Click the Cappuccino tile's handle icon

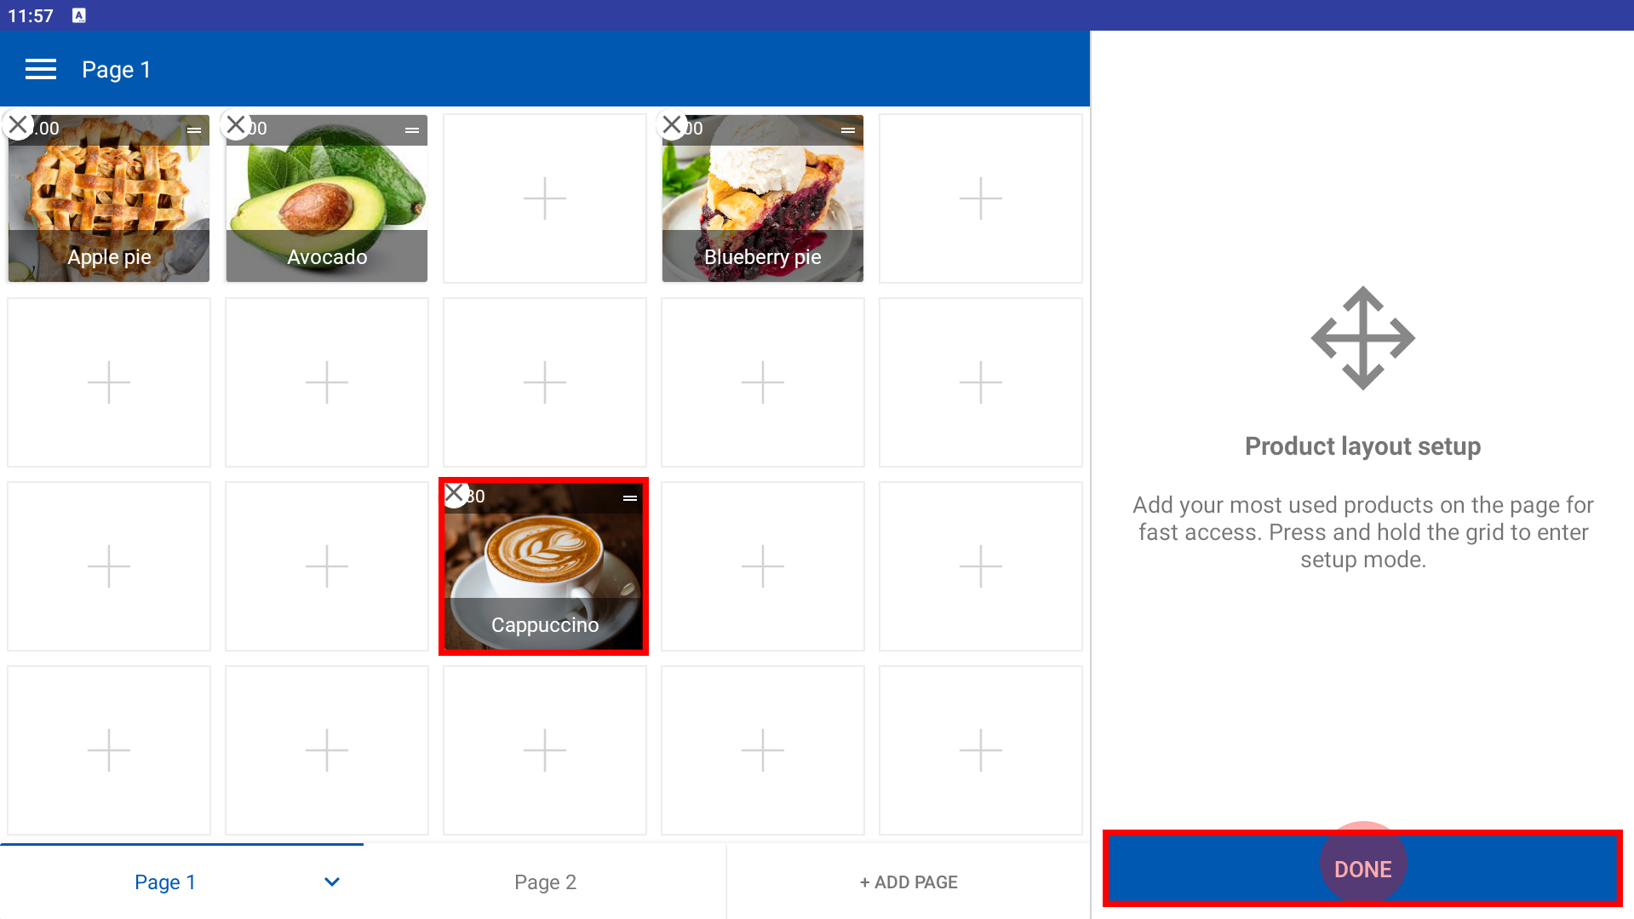click(x=630, y=498)
